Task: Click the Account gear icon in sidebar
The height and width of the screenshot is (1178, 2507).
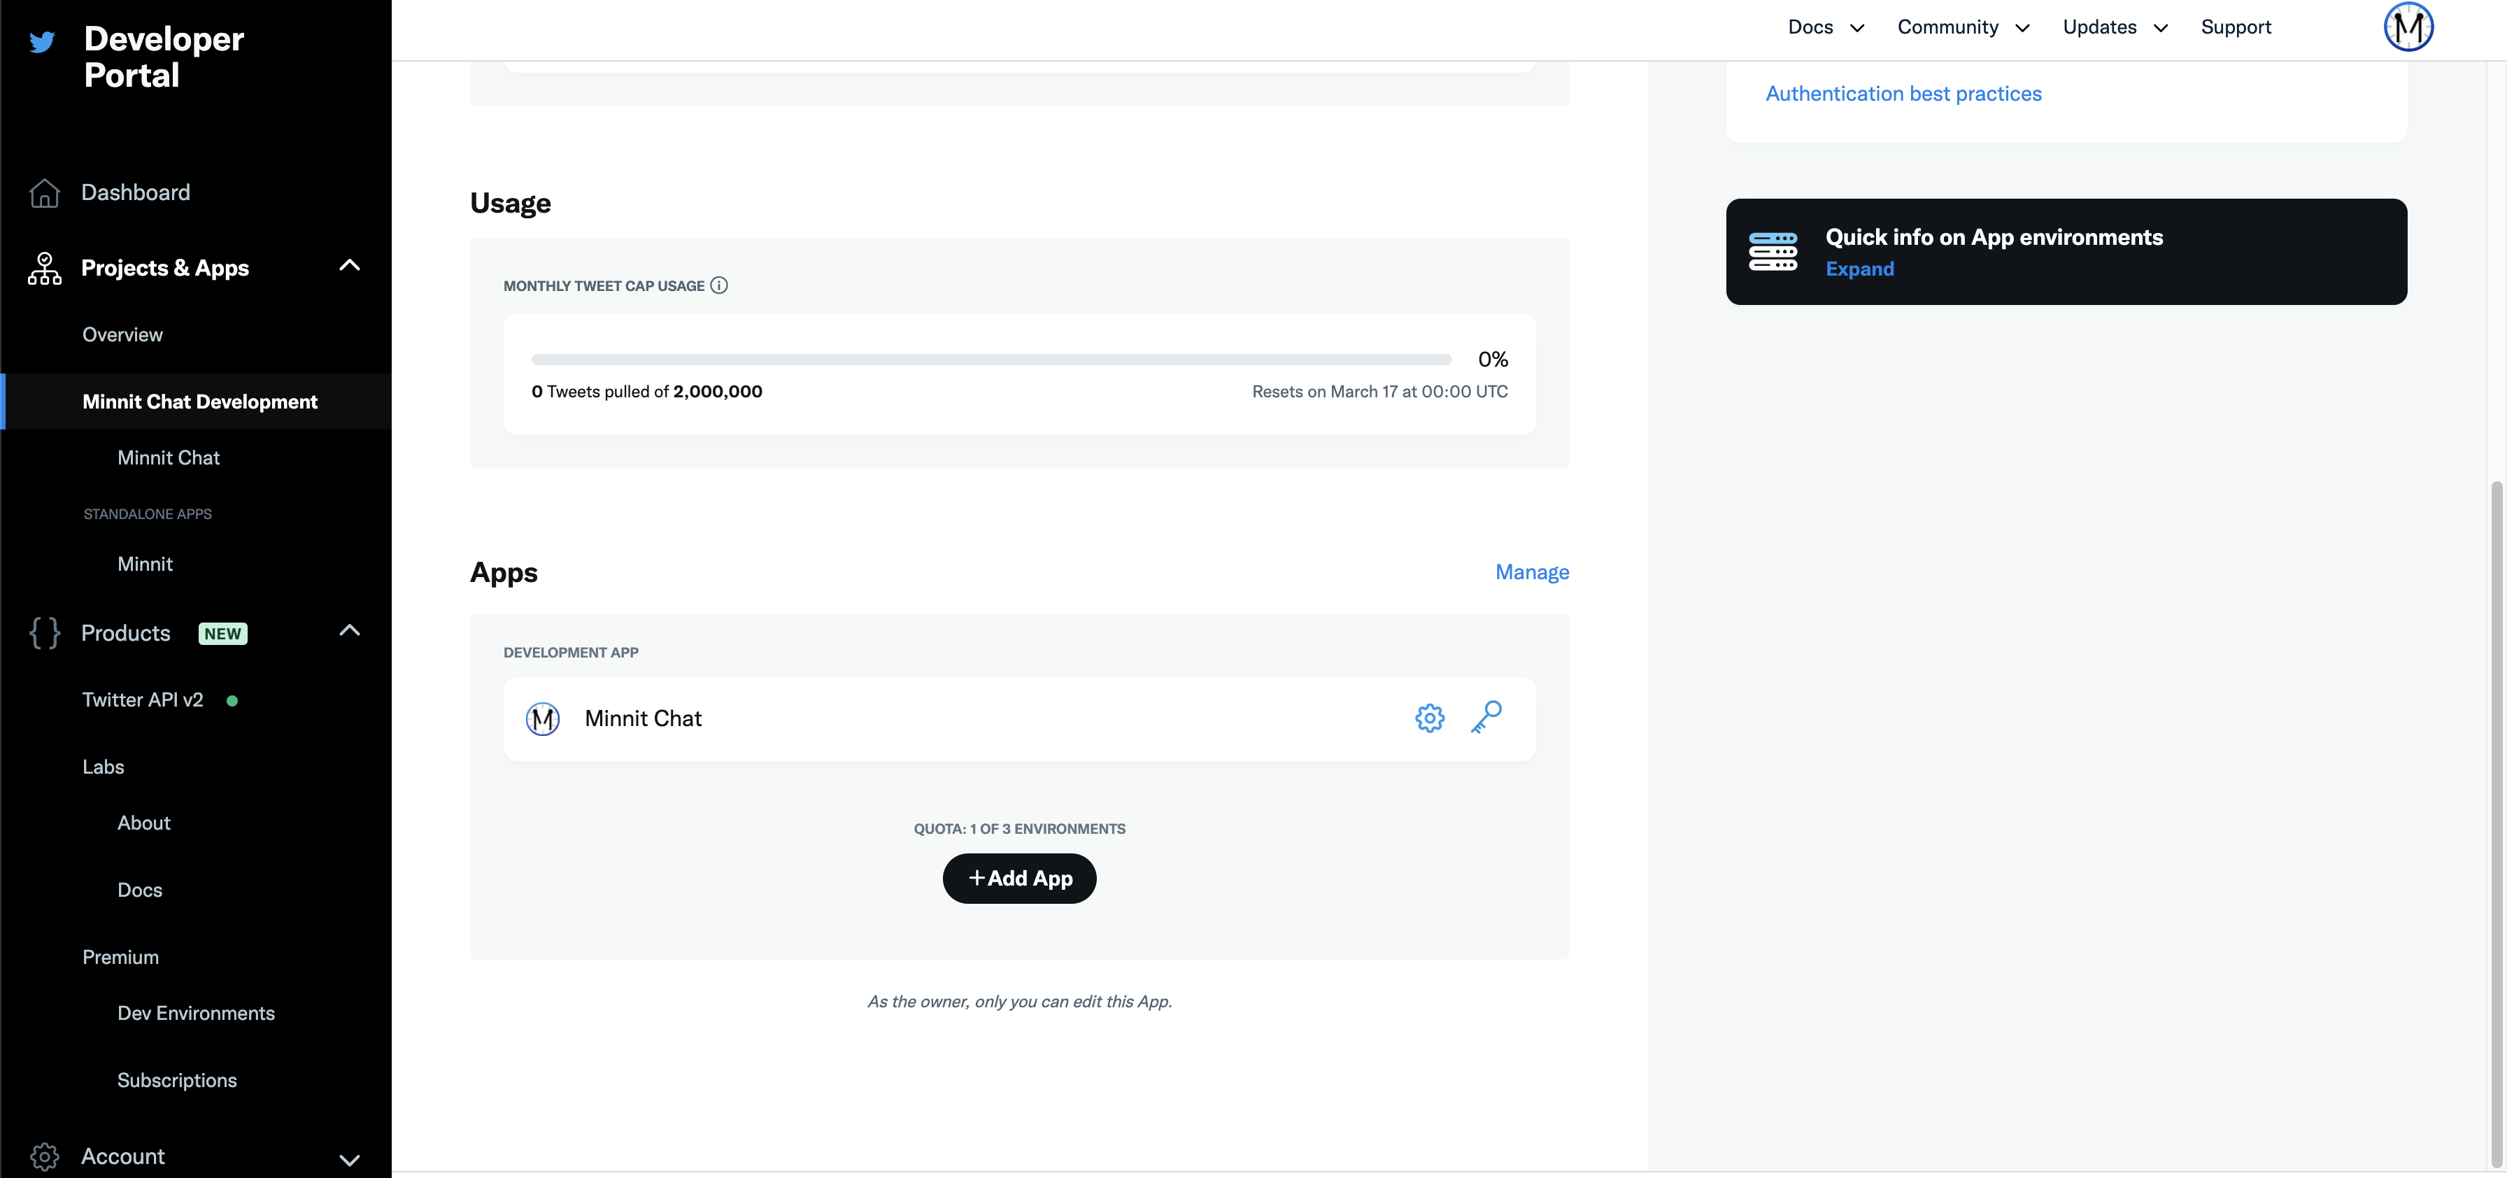Action: coord(44,1156)
